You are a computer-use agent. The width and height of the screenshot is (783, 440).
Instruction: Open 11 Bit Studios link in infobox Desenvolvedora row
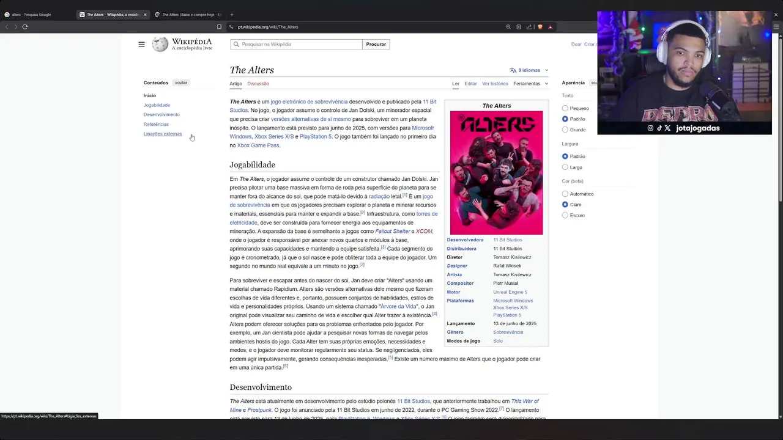click(x=508, y=240)
